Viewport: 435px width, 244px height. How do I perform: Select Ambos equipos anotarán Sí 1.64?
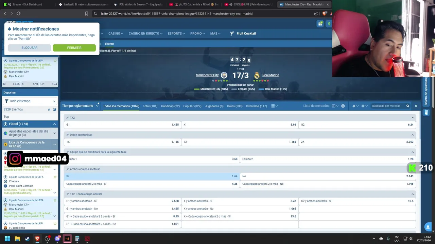tap(152, 176)
